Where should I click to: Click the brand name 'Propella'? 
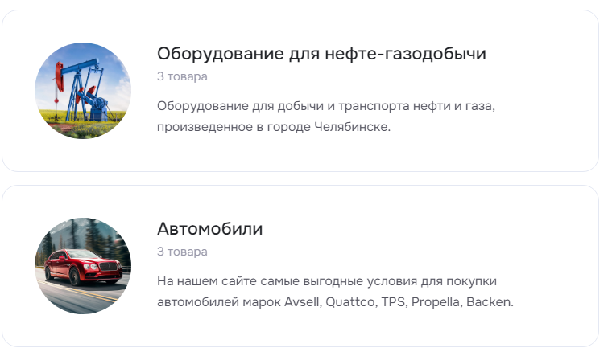pos(436,301)
